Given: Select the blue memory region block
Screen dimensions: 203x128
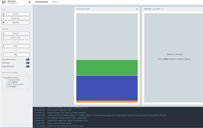Looking at the screenshot, I should (107, 88).
